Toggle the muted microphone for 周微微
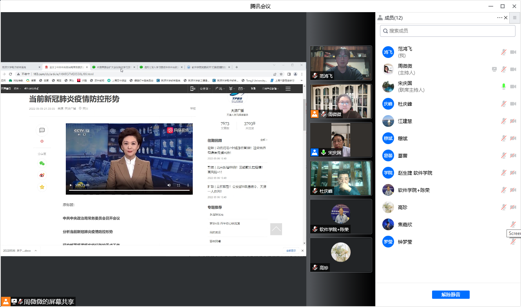This screenshot has height=307, width=521. tap(504, 69)
